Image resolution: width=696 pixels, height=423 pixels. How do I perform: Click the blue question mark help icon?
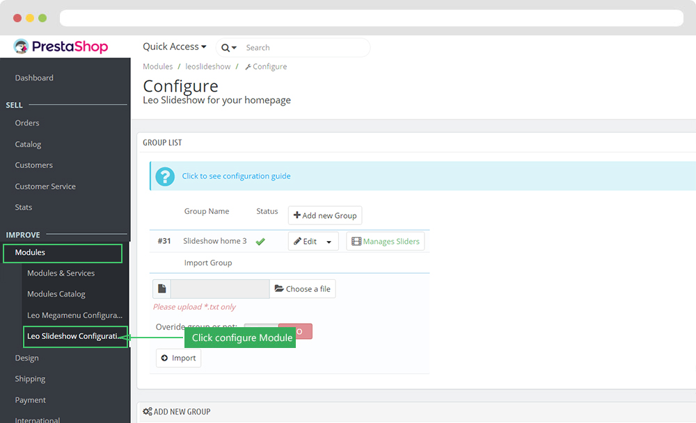165,176
